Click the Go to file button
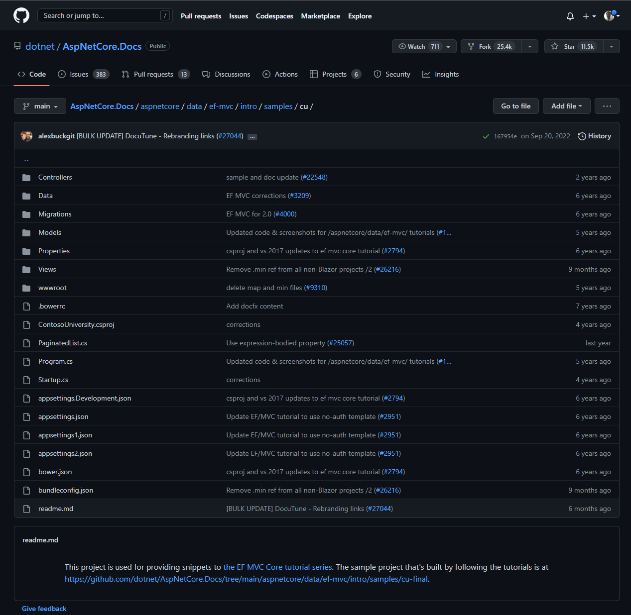 point(516,106)
